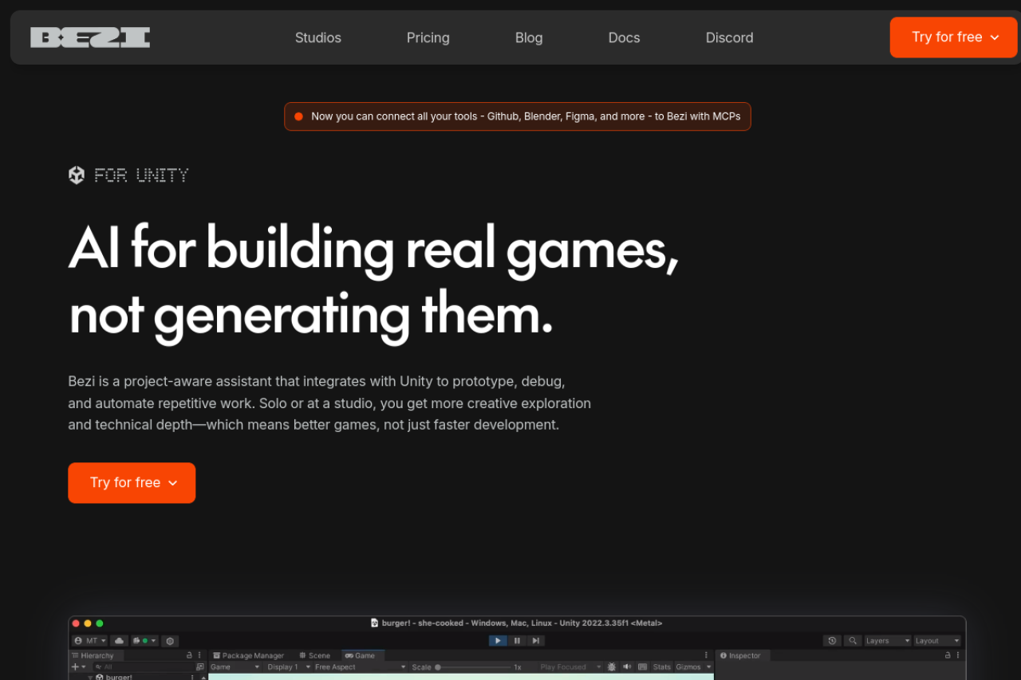The image size is (1021, 680).
Task: Open the Game view three-dot options menu
Action: (x=706, y=655)
